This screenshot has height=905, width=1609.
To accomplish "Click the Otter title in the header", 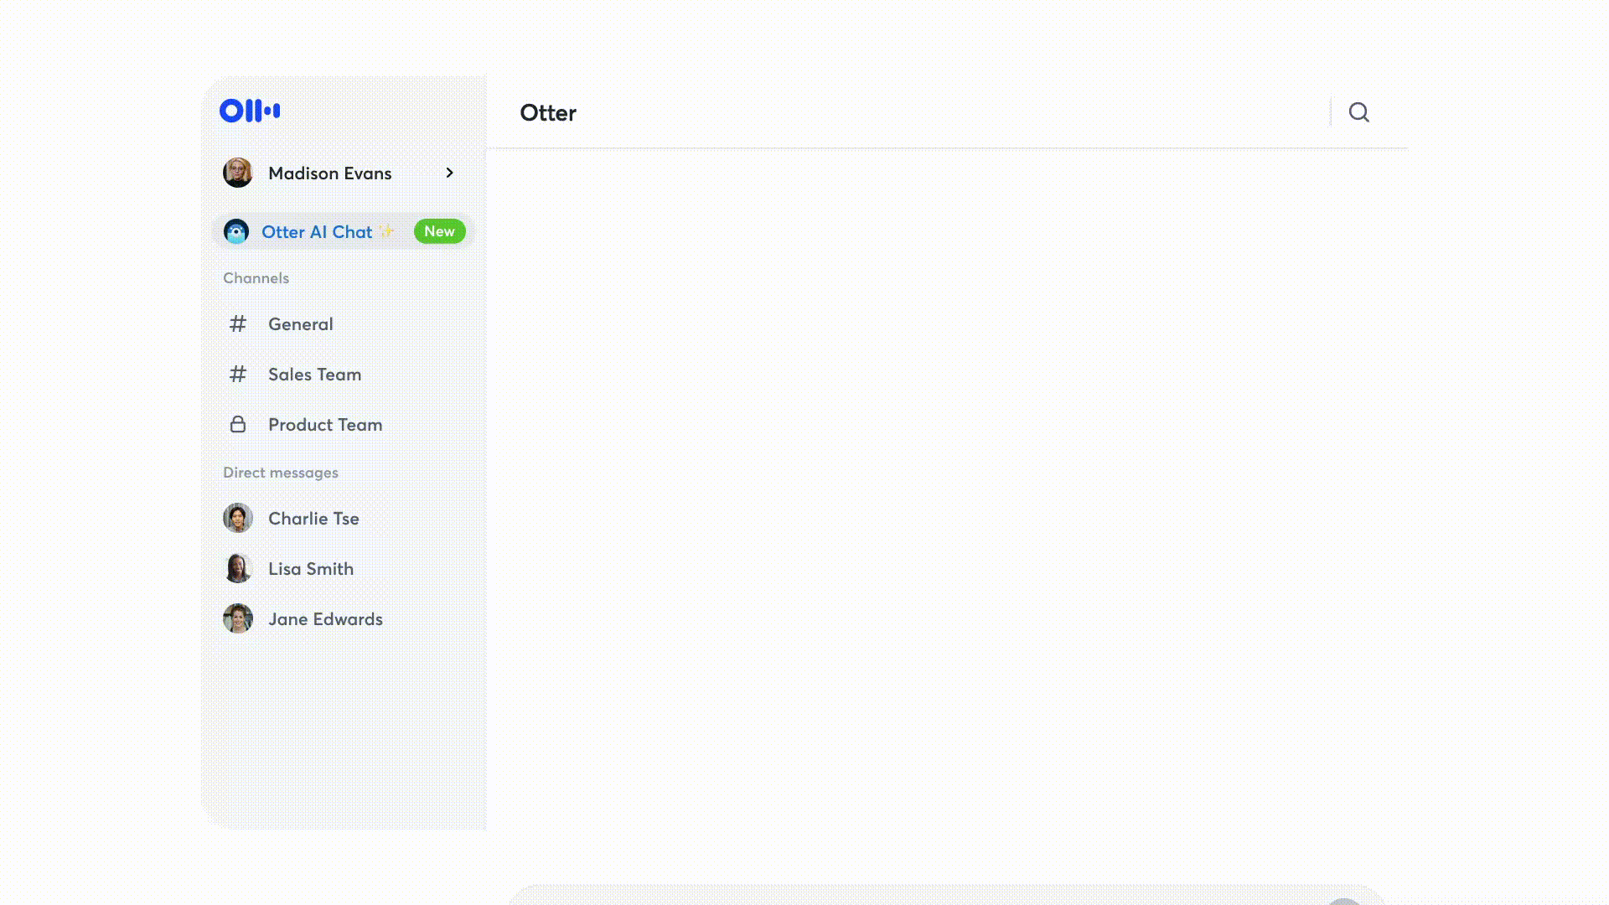I will (x=548, y=113).
